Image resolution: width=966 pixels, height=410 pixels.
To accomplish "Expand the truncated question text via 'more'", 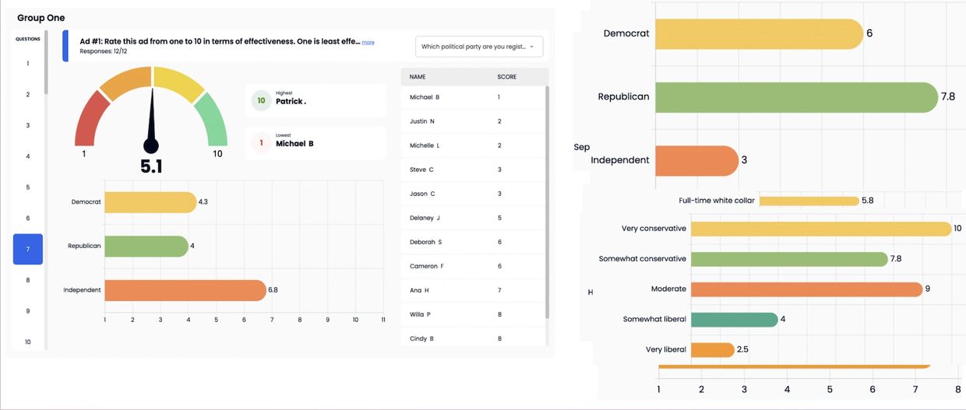I will tap(368, 42).
